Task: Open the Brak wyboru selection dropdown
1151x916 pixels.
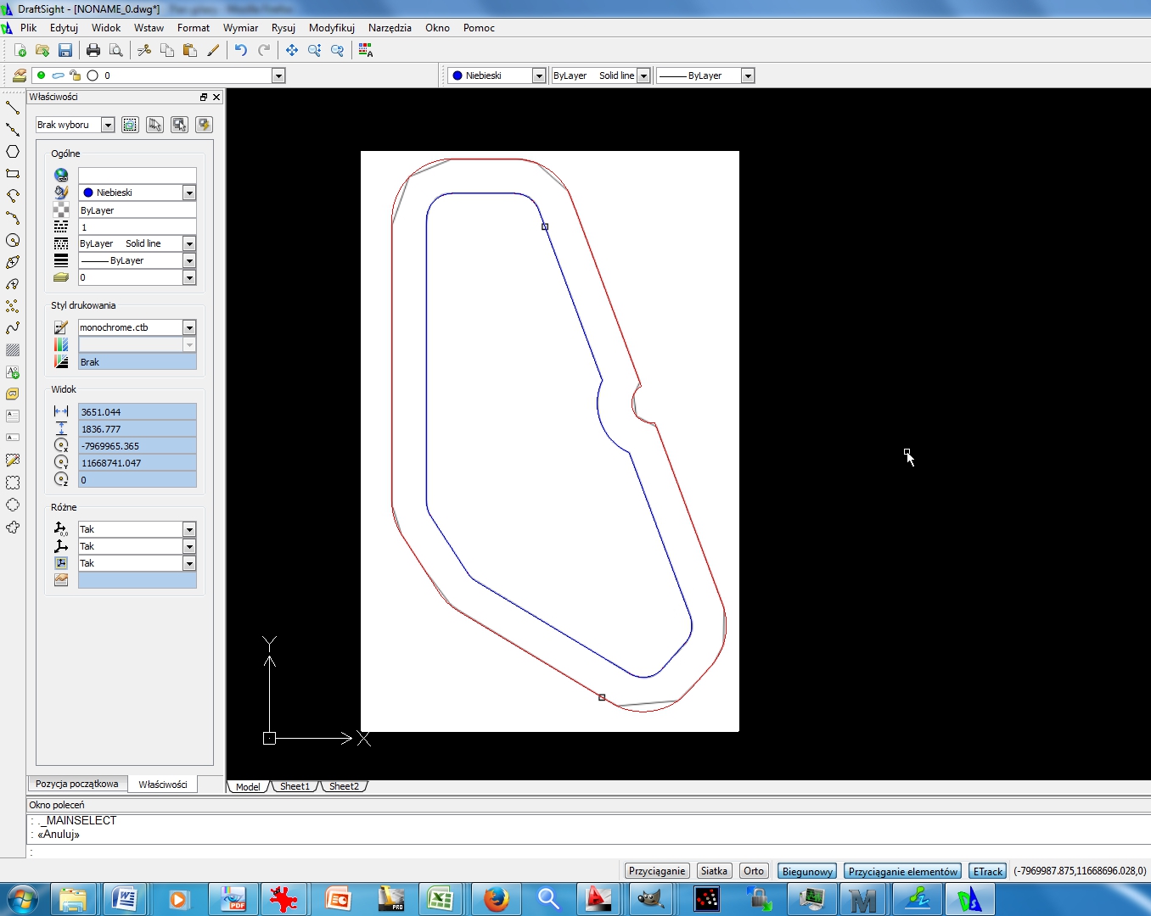Action: click(x=108, y=125)
